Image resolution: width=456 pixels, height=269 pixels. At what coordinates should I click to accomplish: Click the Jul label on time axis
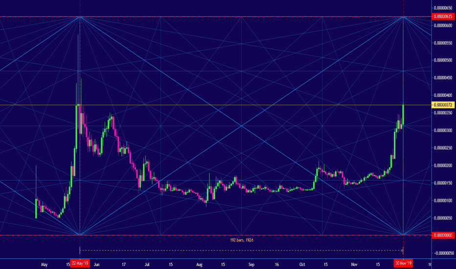(x=147, y=265)
